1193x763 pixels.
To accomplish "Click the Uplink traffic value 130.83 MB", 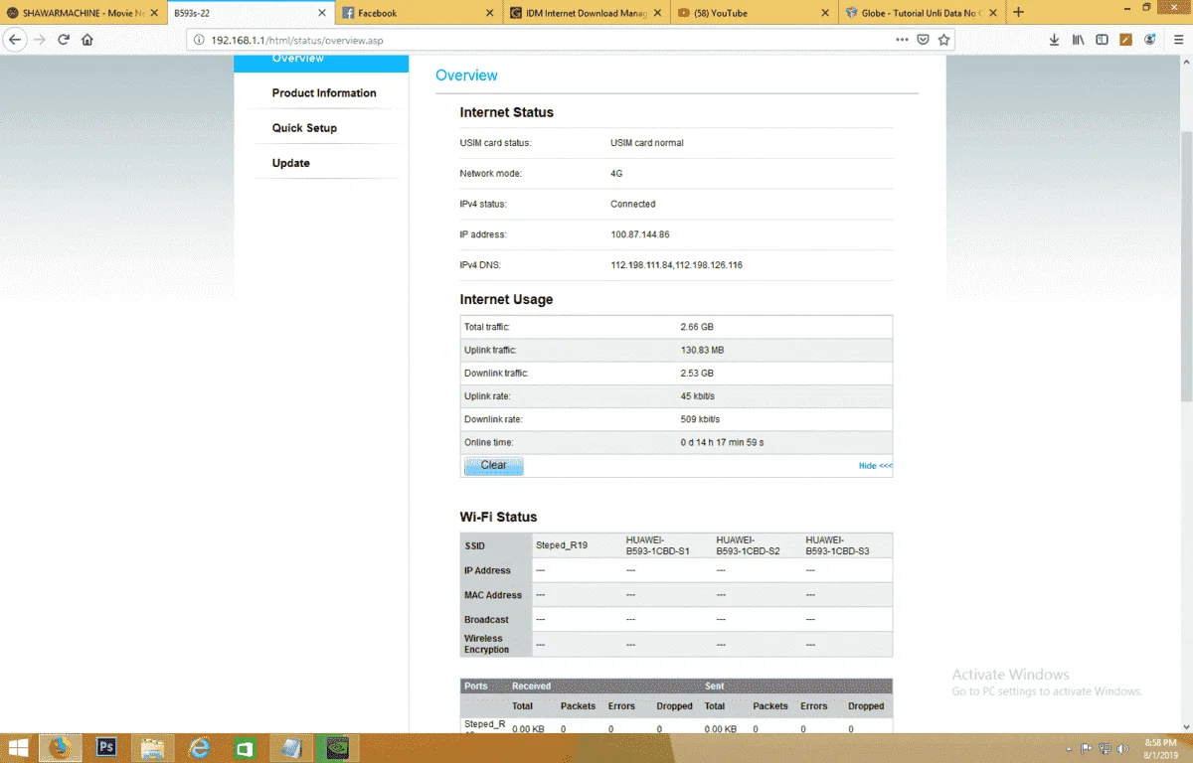I will click(x=702, y=350).
